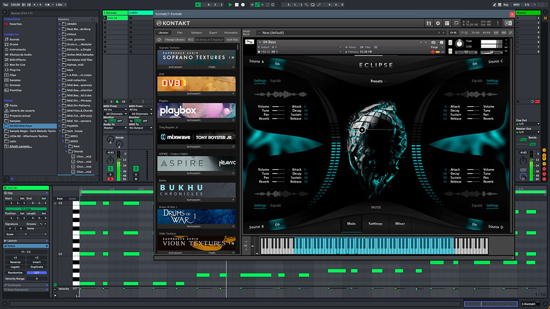The image size is (550, 309).
Task: Click the red Favoritos collection marker
Action: (x=6, y=24)
